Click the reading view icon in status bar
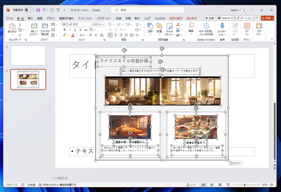The height and width of the screenshot is (192, 281). (x=220, y=185)
